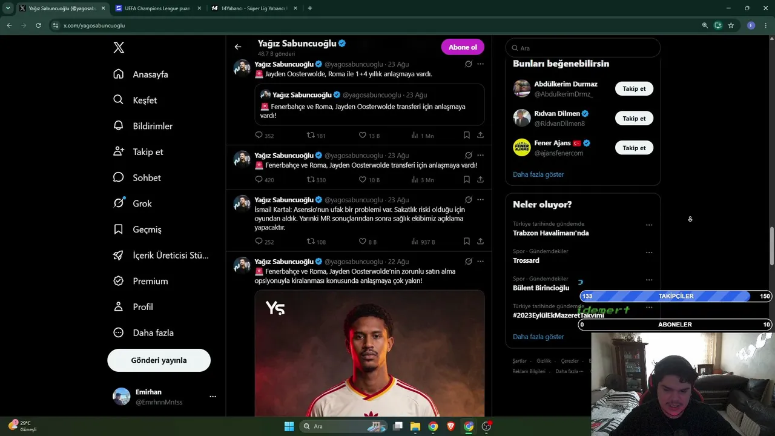Open the Bülent Birincioğlu trend
This screenshot has width=775, height=436.
click(x=541, y=288)
